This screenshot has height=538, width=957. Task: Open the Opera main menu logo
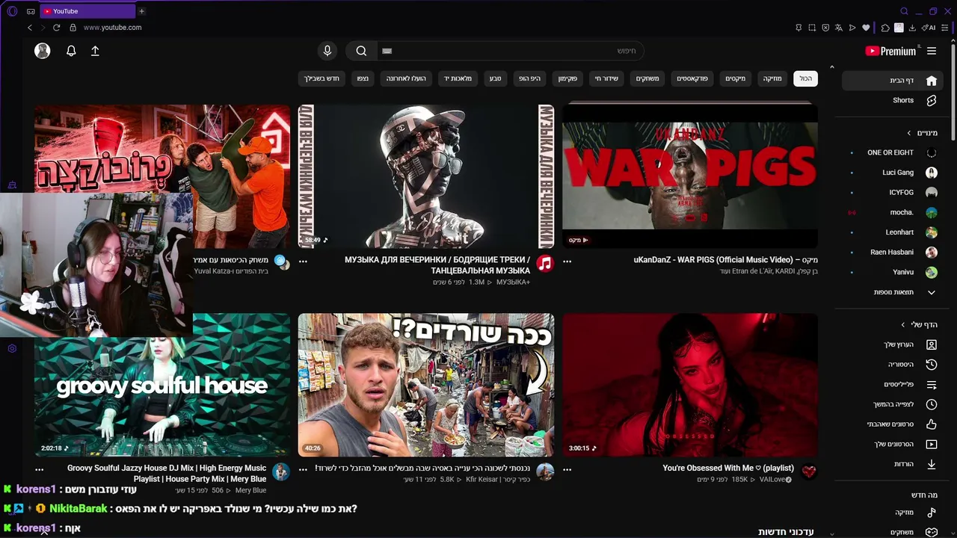click(12, 11)
